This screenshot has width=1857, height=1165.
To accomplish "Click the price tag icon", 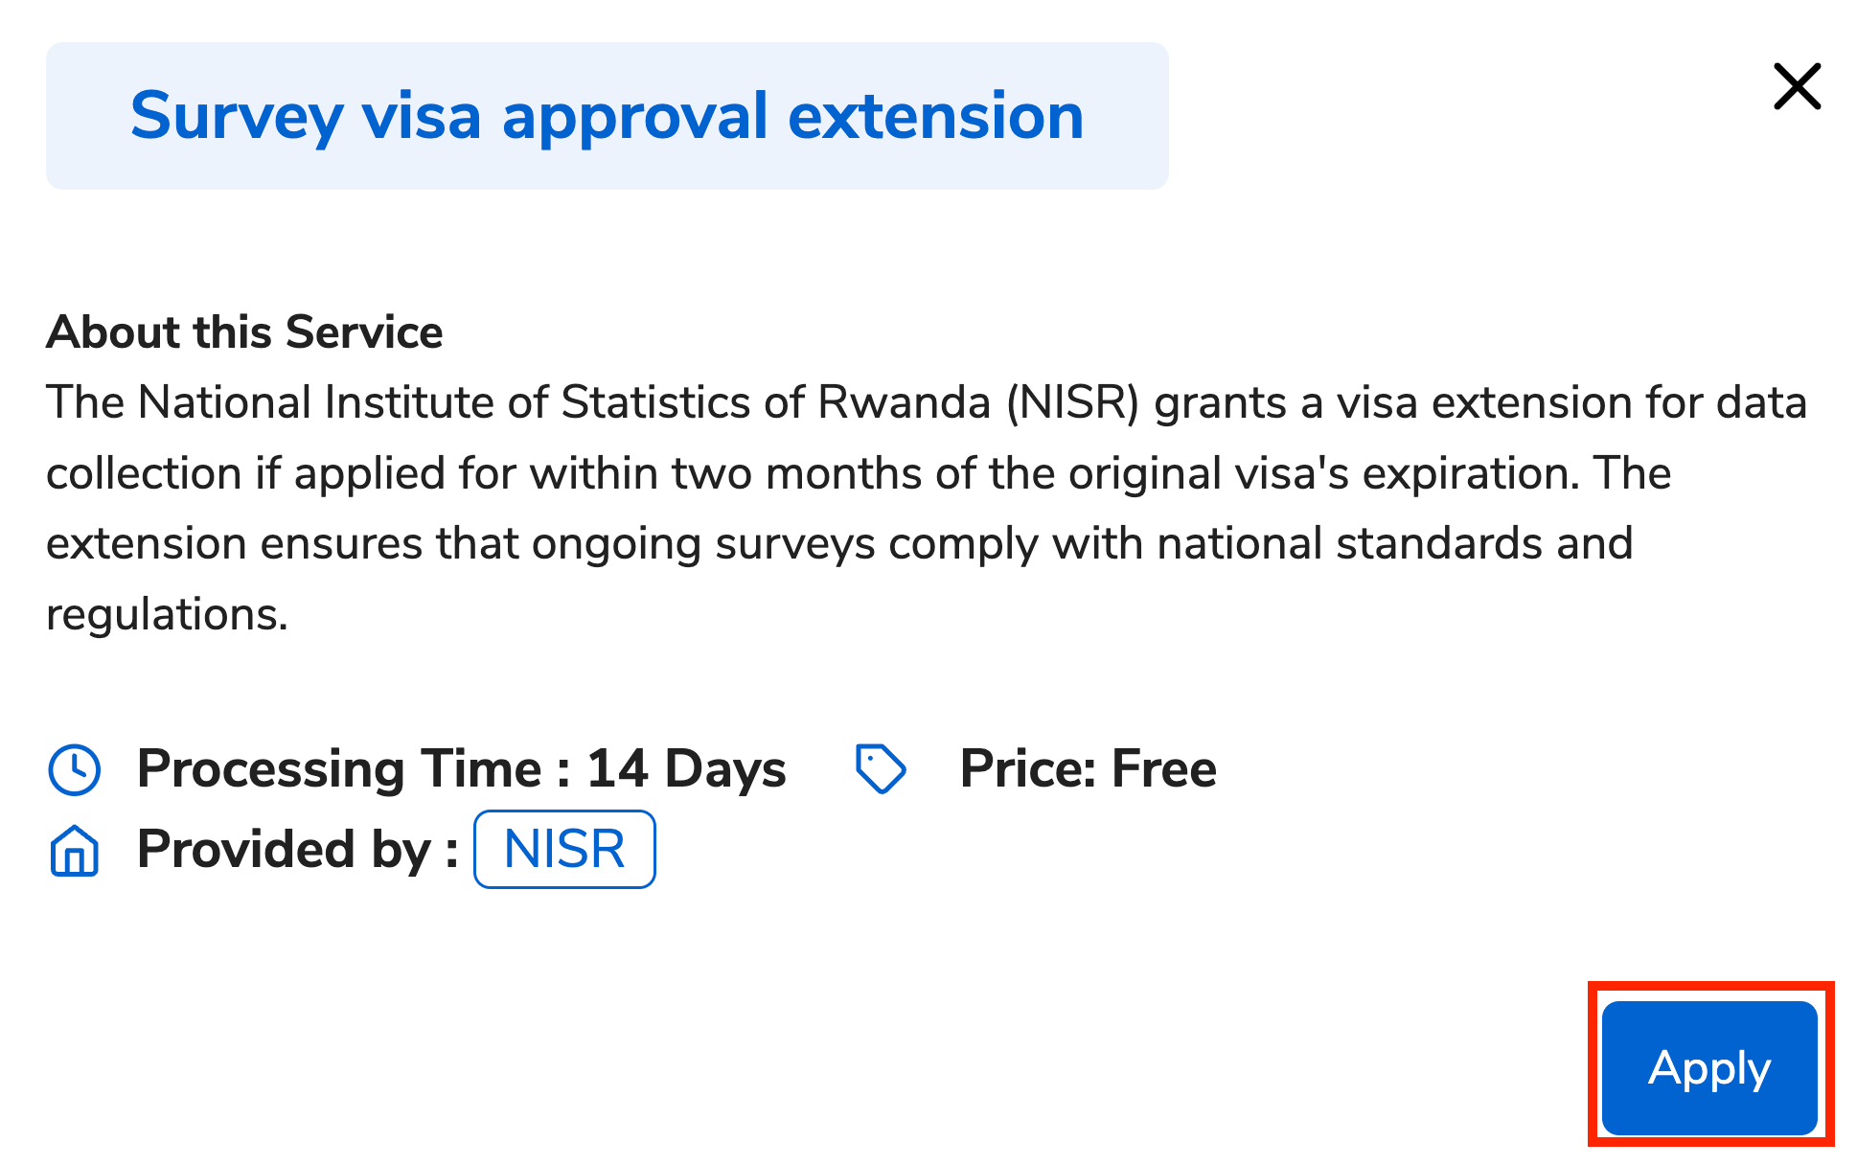I will (881, 769).
